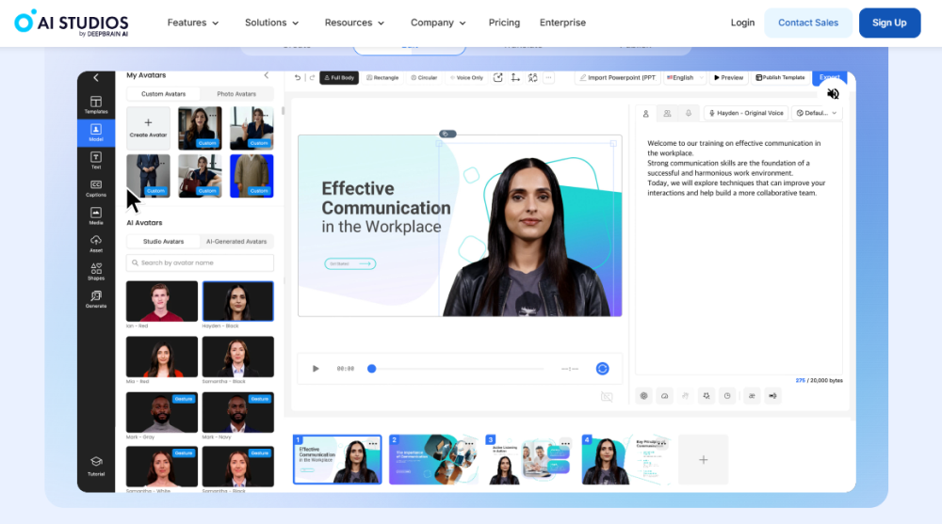
Task: Click the speed gauge icon below the script
Action: point(664,395)
